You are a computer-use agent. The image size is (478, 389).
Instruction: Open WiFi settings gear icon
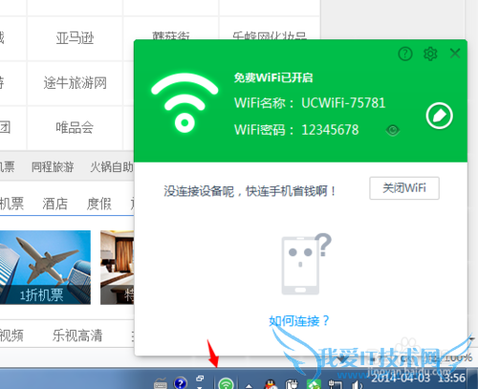(x=430, y=54)
